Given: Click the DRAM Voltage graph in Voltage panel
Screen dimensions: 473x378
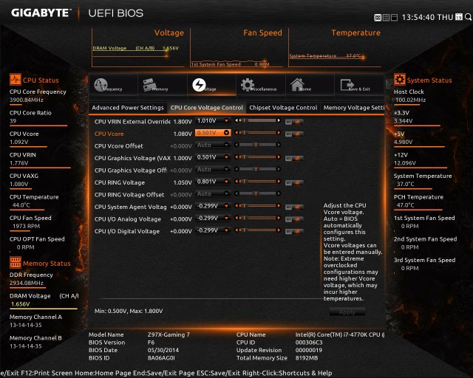Looking at the screenshot, I should [x=136, y=48].
